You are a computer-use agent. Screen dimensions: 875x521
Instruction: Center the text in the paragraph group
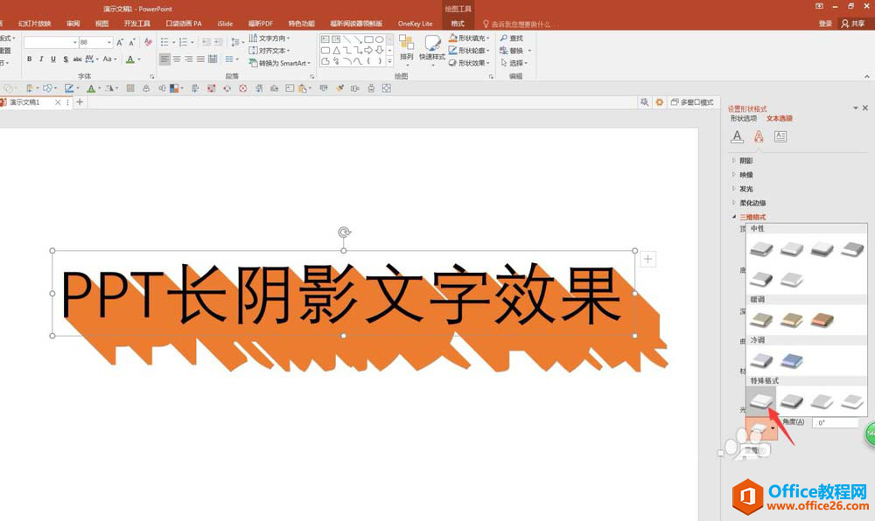pos(177,59)
